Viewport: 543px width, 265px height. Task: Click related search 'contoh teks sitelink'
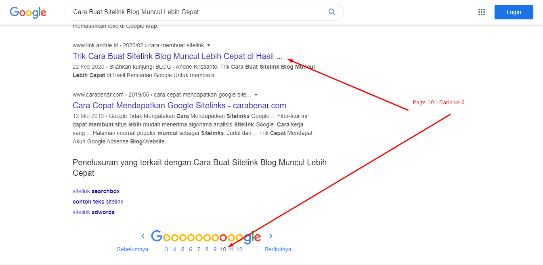(98, 202)
